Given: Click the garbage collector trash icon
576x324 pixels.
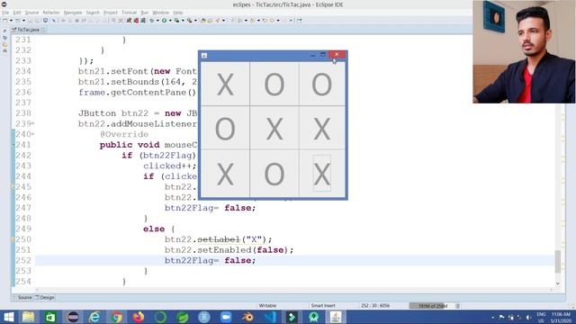Looking at the screenshot, I should 458,306.
